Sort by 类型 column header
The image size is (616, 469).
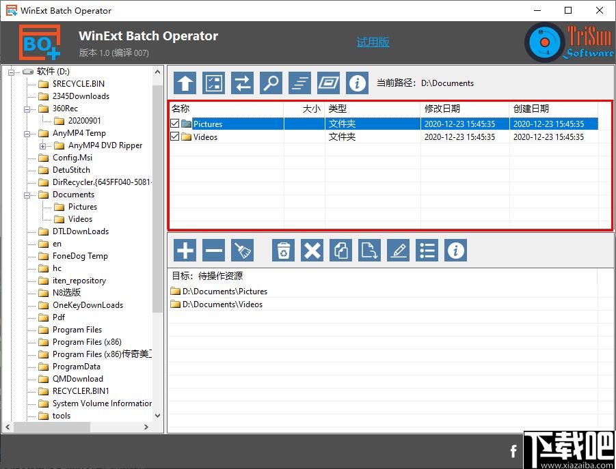pos(373,109)
